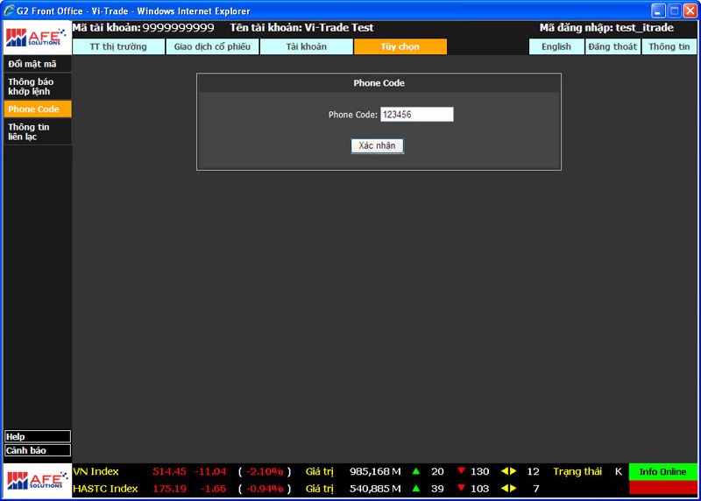Switch language using the English button
Screen dimensions: 701x501
(x=556, y=46)
